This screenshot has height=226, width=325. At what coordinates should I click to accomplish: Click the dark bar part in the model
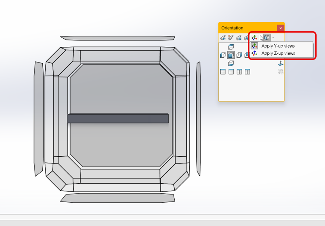[x=118, y=118]
